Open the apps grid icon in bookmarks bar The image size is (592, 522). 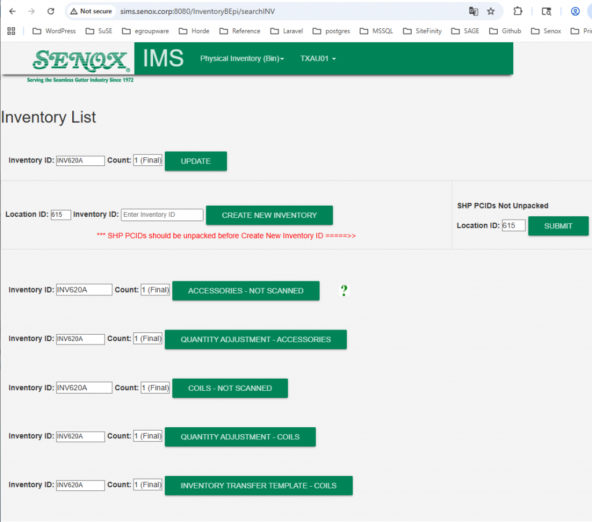click(x=11, y=31)
